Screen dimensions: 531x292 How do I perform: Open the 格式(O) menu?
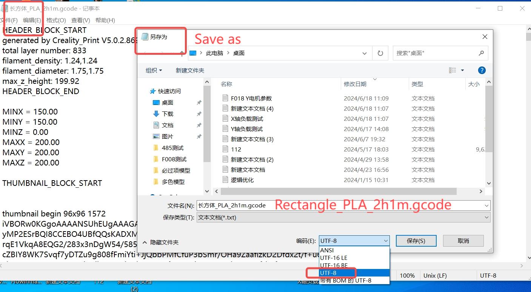click(x=55, y=20)
